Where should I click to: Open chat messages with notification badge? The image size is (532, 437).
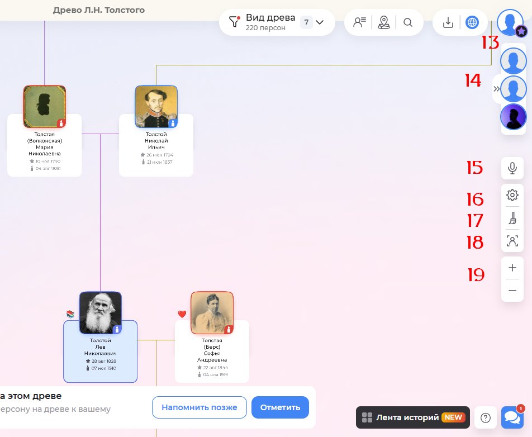pyautogui.click(x=511, y=417)
